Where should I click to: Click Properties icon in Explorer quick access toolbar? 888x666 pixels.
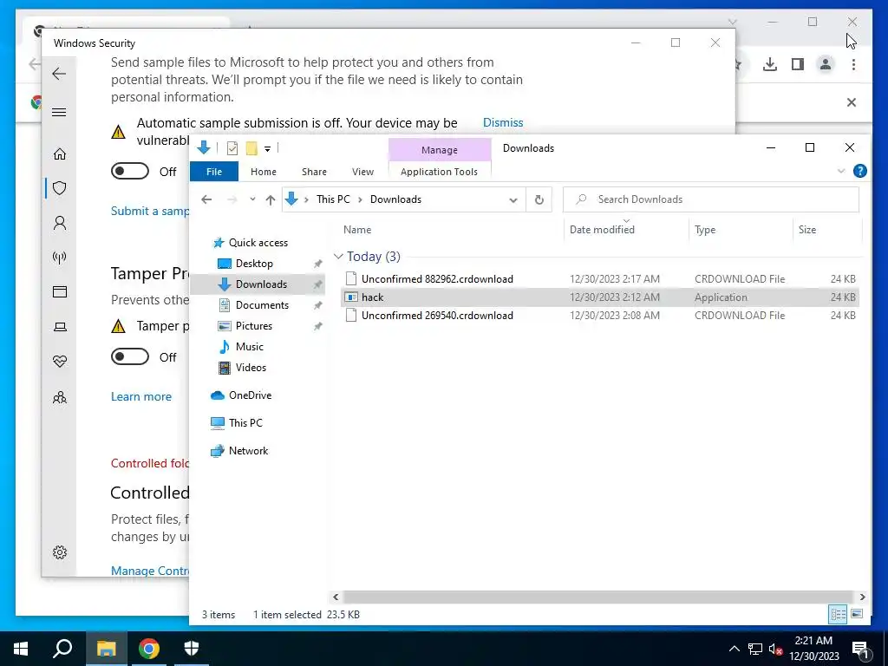[232, 148]
